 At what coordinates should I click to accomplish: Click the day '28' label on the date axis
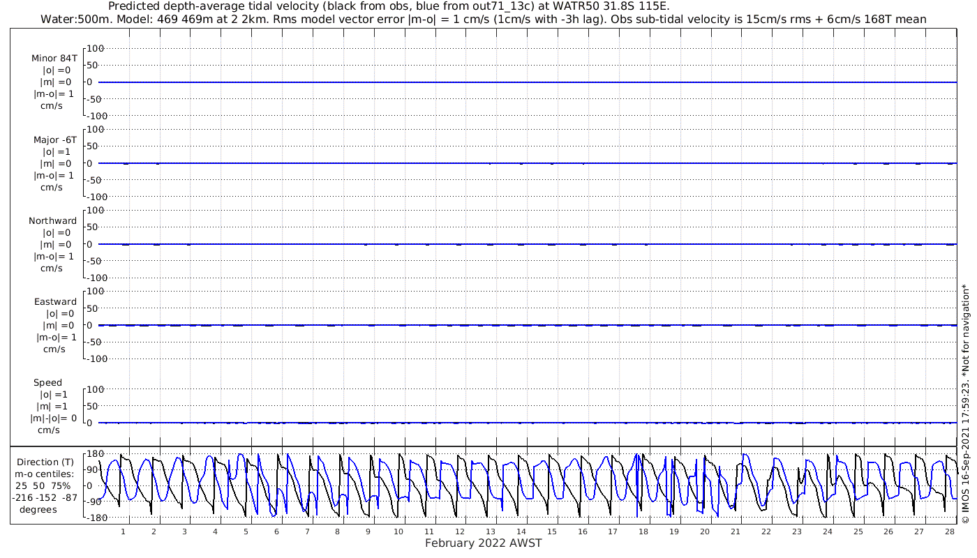tap(949, 532)
